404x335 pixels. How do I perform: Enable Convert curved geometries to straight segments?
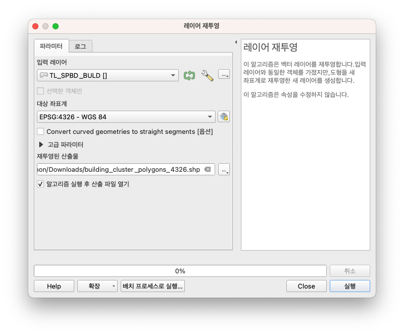click(40, 131)
